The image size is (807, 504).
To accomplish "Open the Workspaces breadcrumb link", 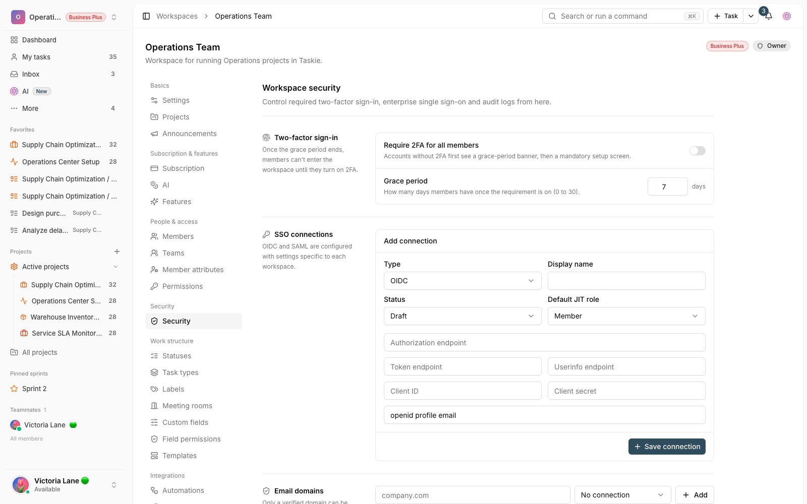I will (x=177, y=16).
